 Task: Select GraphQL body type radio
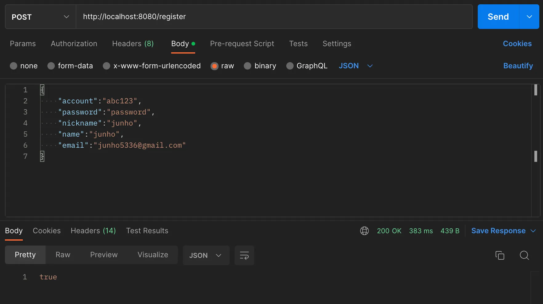290,66
